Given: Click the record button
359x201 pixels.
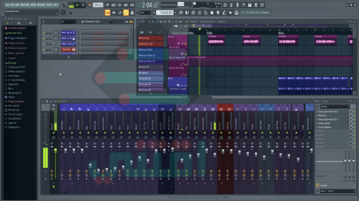Looking at the screenshot, I should (x=90, y=5).
